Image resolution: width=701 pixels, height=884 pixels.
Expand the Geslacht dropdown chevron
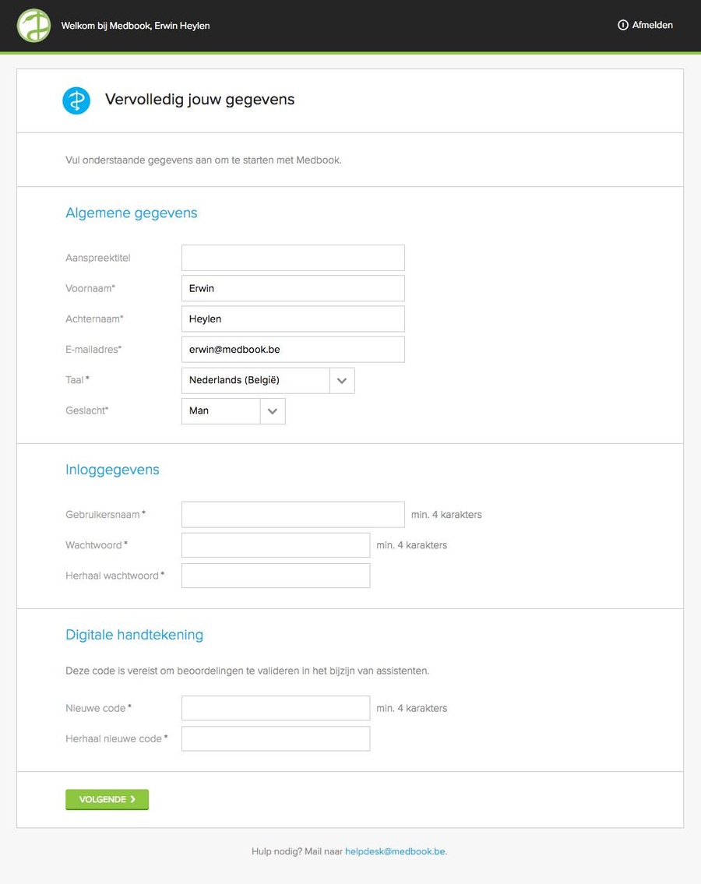pyautogui.click(x=273, y=411)
